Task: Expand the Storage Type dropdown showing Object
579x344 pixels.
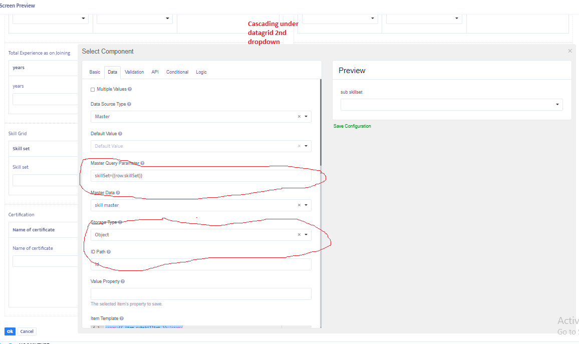Action: [307, 234]
